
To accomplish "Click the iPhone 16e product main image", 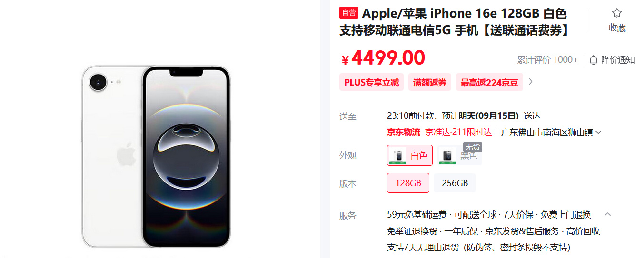I will [x=156, y=156].
